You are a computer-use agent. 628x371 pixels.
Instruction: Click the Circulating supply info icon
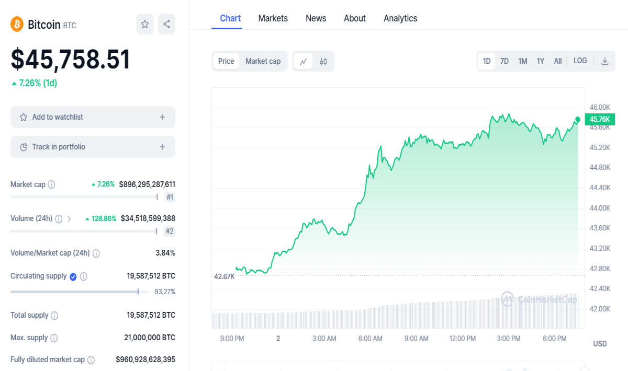84,276
